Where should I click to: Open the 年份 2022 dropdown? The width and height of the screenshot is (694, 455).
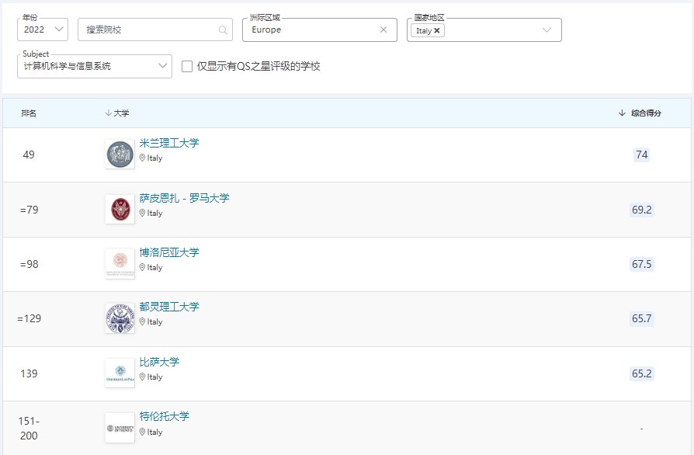(43, 30)
